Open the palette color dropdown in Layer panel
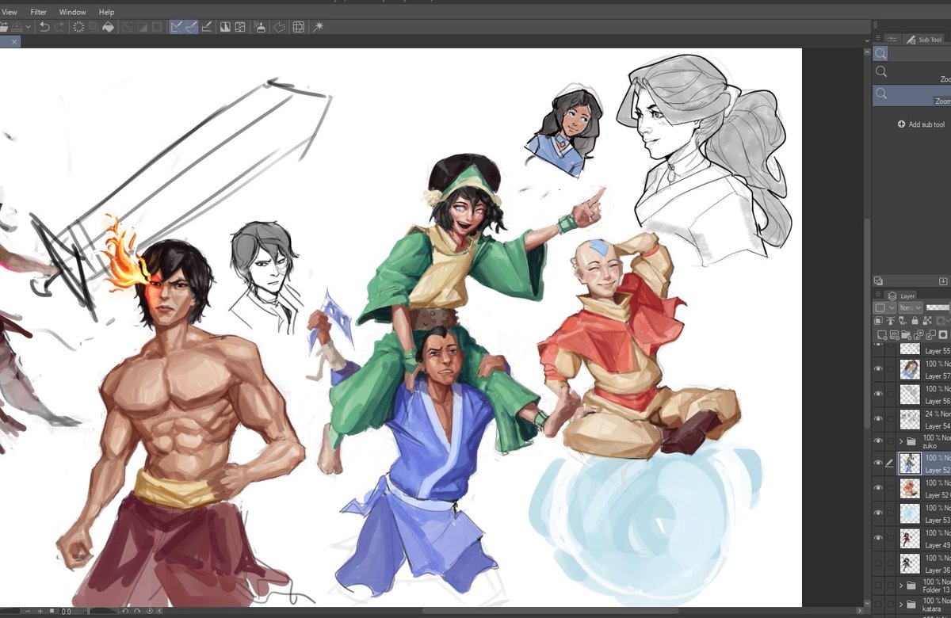 click(884, 307)
